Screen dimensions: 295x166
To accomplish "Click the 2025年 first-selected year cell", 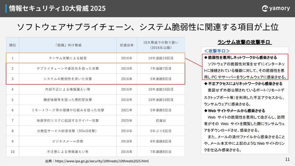I will pos(127,120).
